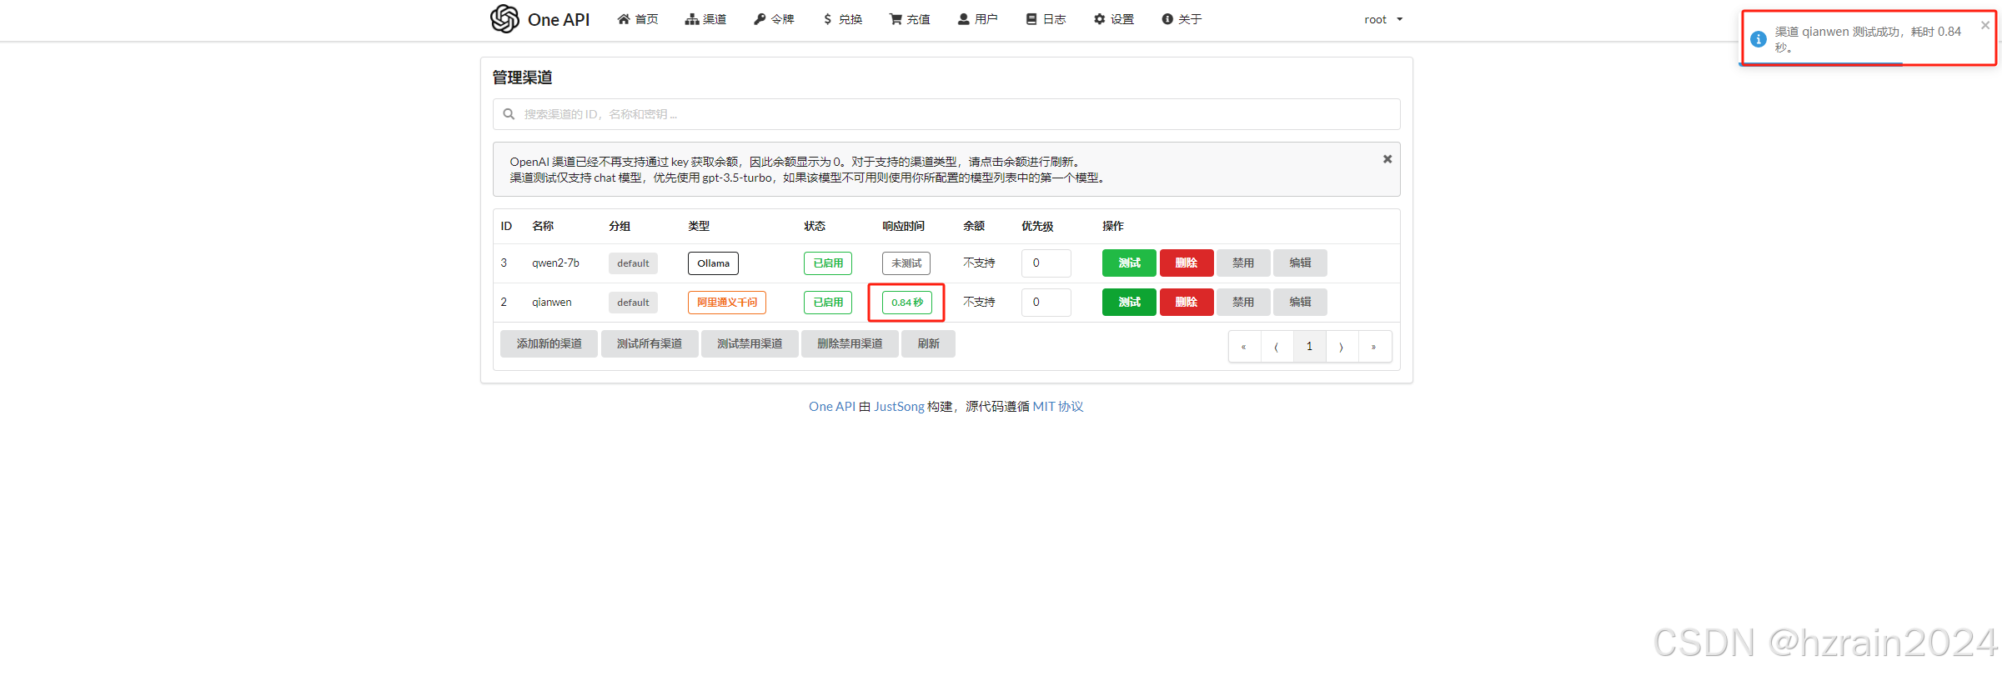2002x676 pixels.
Task: Click the qwen2-7b channel name
Action: pyautogui.click(x=555, y=263)
